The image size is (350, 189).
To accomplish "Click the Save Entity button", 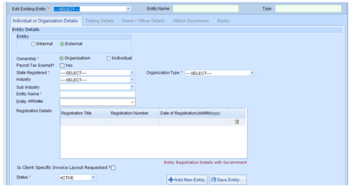I will (228, 180).
